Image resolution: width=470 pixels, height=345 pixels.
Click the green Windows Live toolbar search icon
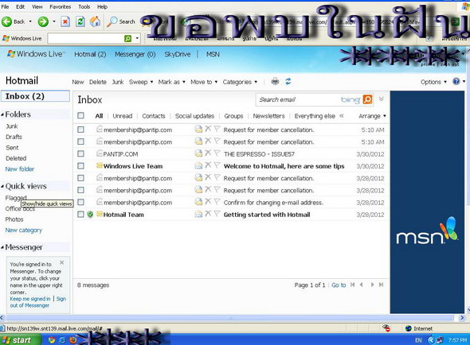[127, 38]
